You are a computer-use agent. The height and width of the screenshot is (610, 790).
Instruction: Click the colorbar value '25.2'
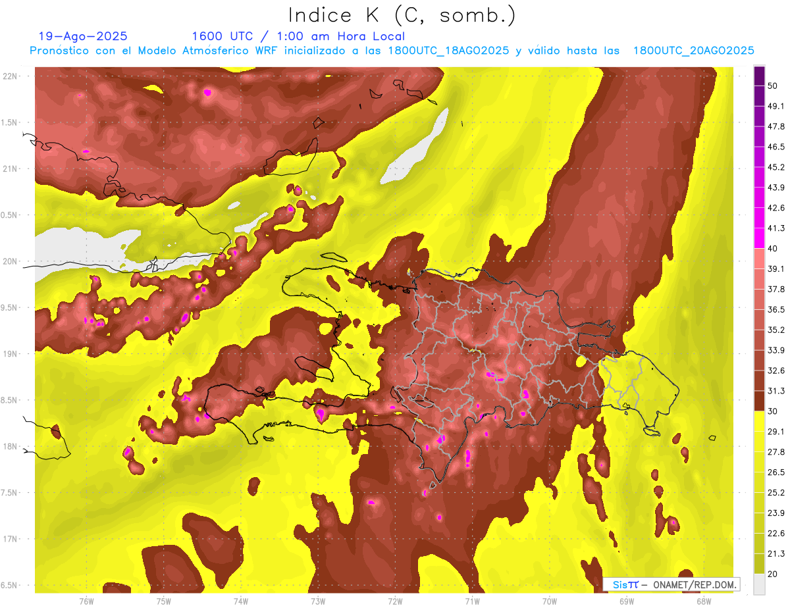[777, 493]
